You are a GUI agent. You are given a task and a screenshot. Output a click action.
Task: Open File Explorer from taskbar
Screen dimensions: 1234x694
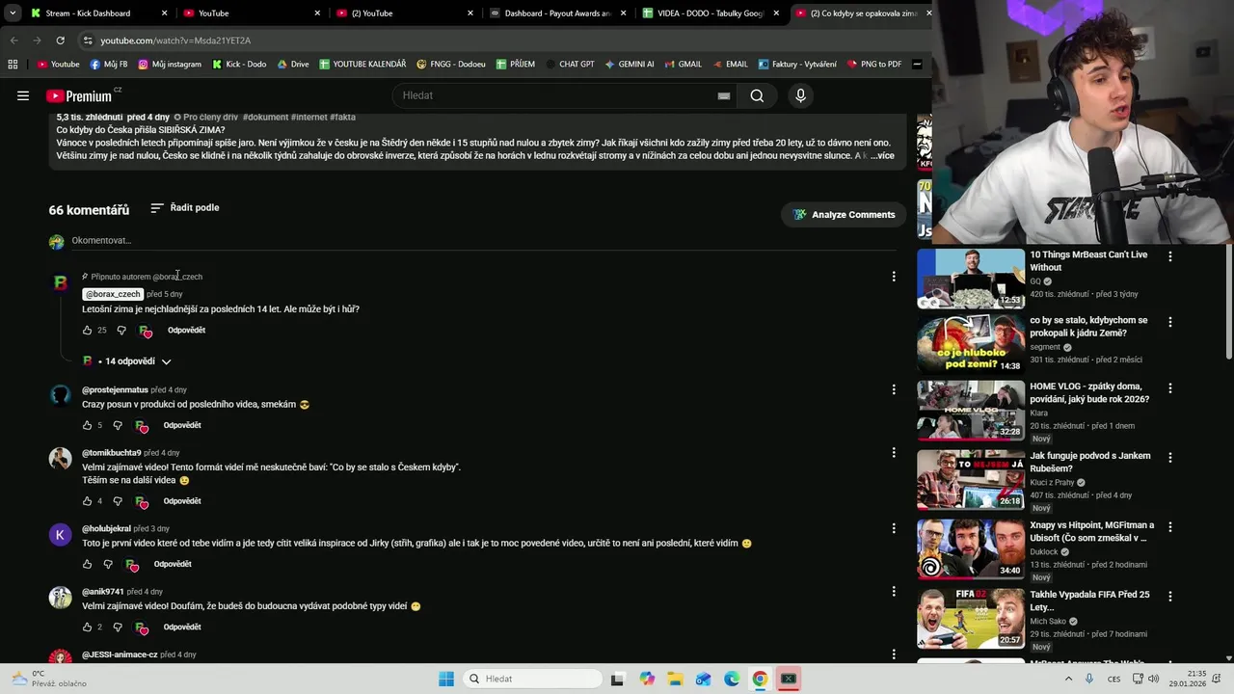[675, 679]
